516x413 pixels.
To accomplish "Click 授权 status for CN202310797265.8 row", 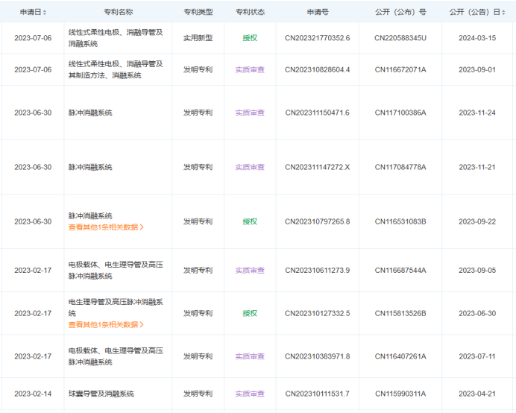I will 250,221.
